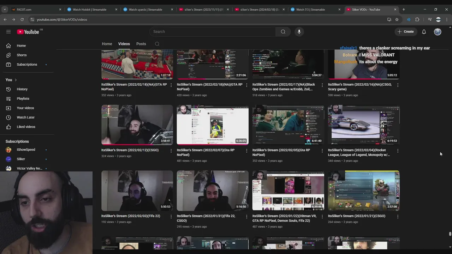Image resolution: width=452 pixels, height=254 pixels.
Task: Open options for Black Ops Zombies stream video
Action: (x=322, y=85)
